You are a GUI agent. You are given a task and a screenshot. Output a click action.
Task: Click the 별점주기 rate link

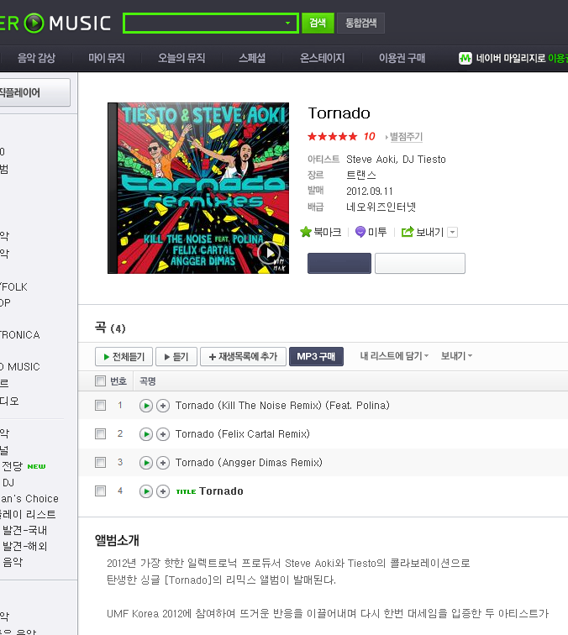406,137
